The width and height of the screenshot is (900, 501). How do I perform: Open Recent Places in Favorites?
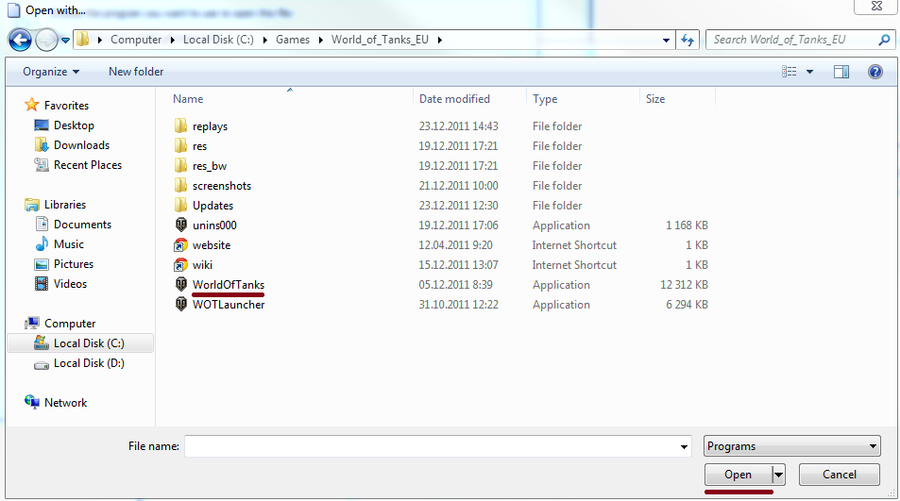(87, 164)
